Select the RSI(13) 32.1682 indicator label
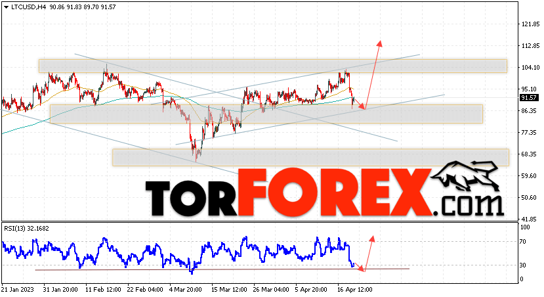Viewport: 544px width, 297px height. (26, 229)
